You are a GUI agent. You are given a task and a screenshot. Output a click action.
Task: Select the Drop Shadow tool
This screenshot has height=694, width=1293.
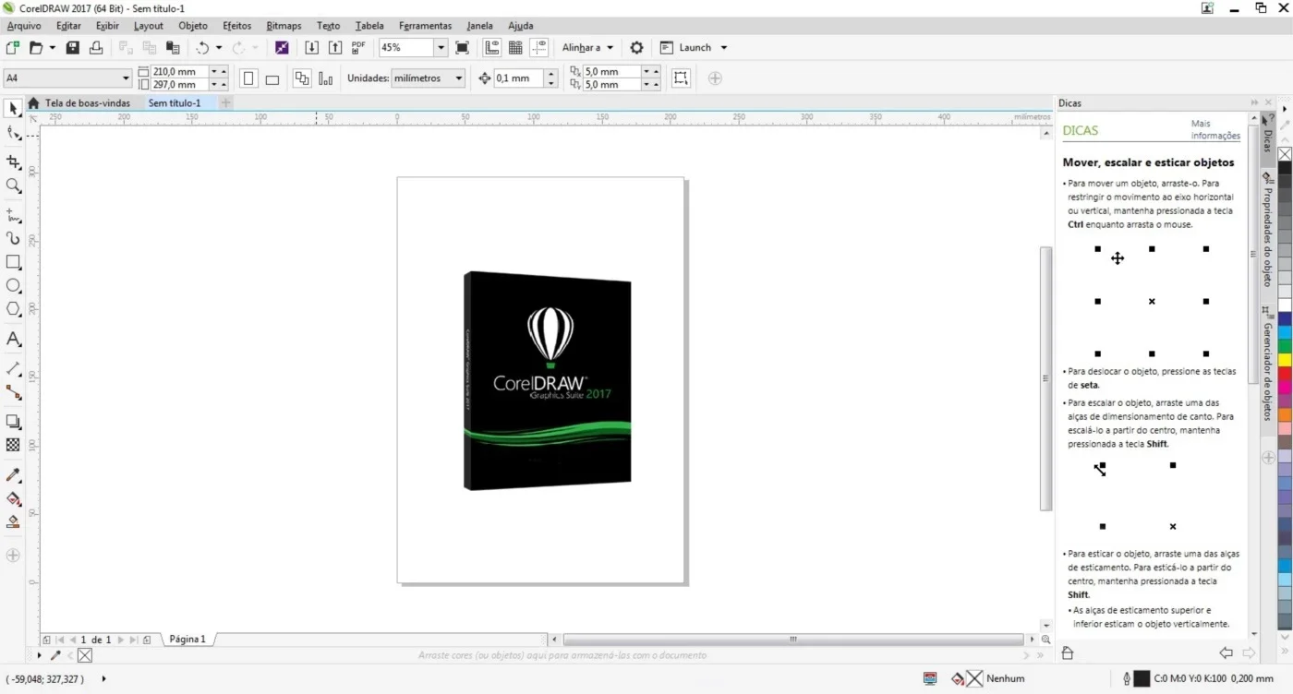pos(13,422)
